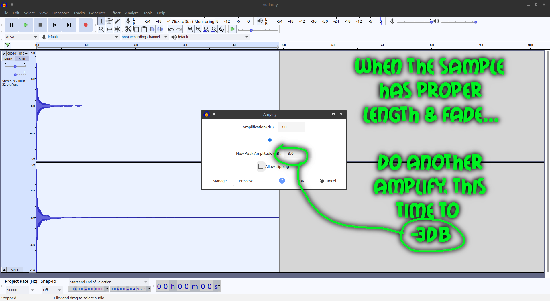
Task: Open the Snap-To dropdown
Action: (x=52, y=290)
